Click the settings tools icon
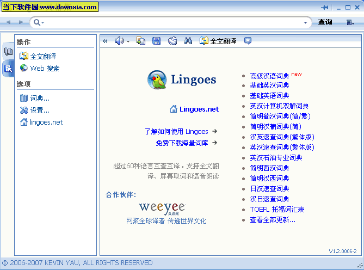Screen dimensions: 364x270 pos(24,110)
